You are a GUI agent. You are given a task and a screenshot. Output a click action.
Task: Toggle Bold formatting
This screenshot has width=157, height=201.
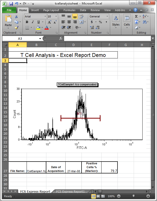27,22
